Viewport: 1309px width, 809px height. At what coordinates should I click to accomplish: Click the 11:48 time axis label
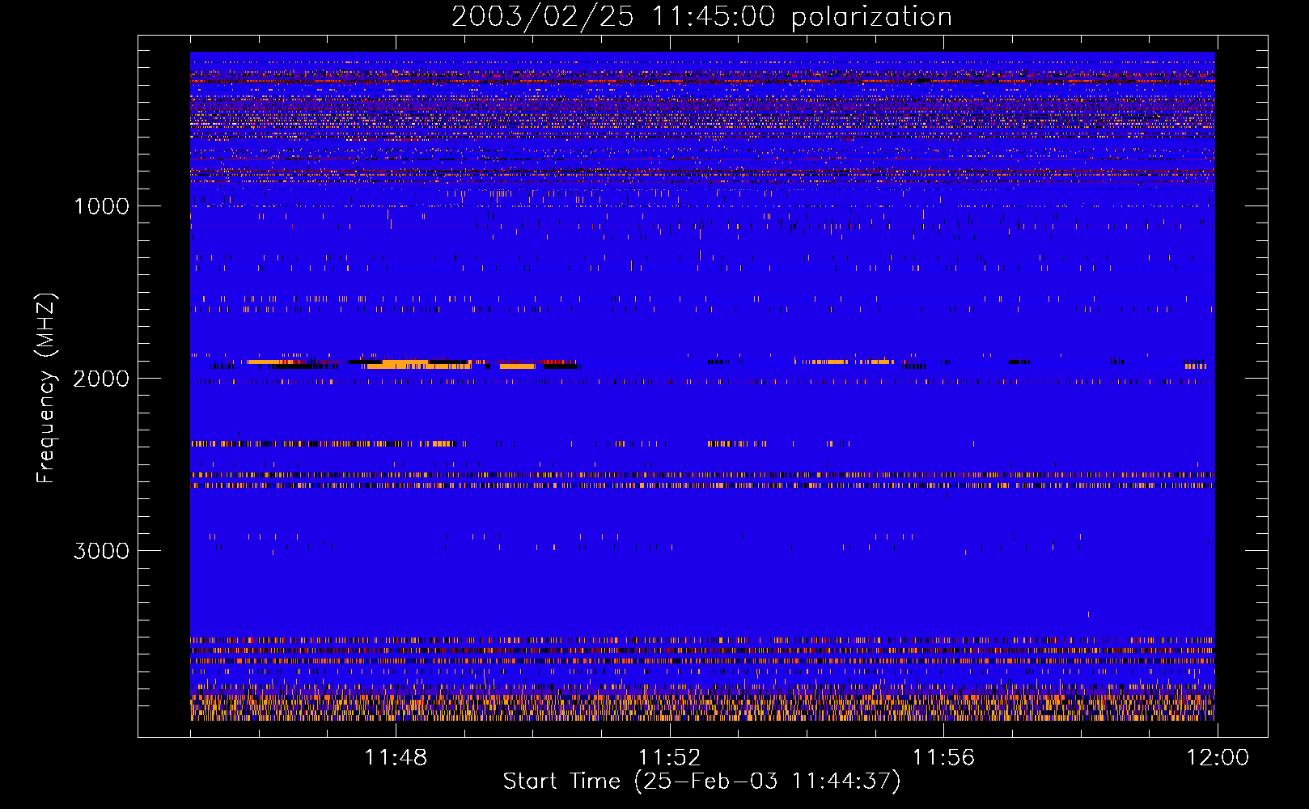396,758
